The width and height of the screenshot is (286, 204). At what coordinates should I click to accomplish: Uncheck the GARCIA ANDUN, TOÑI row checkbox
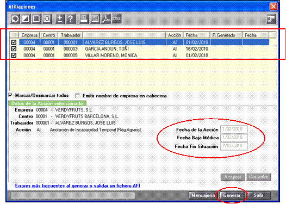click(14, 49)
